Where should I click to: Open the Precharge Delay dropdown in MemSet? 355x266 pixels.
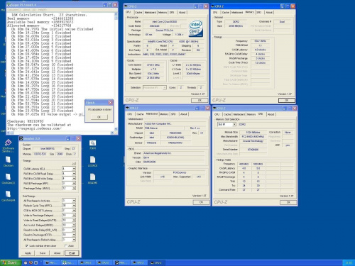click(x=74, y=188)
